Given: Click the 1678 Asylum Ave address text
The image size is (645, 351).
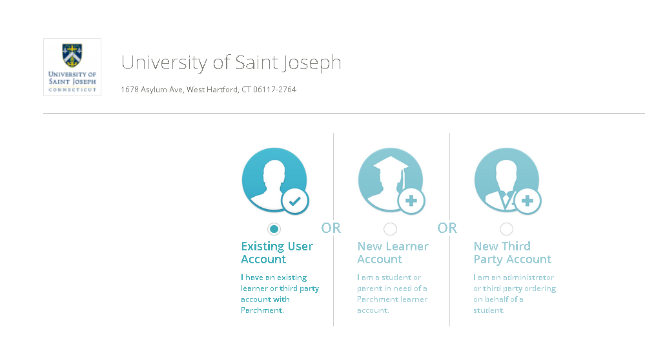Looking at the screenshot, I should (208, 90).
